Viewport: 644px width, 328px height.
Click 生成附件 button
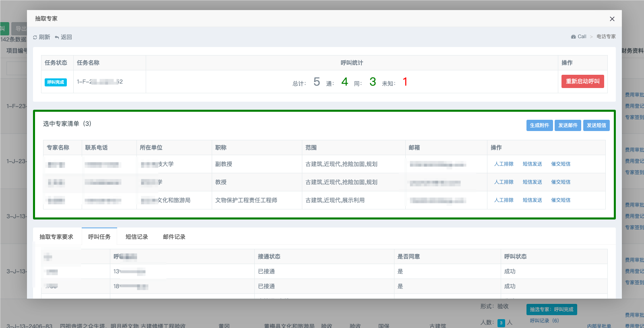(x=539, y=125)
